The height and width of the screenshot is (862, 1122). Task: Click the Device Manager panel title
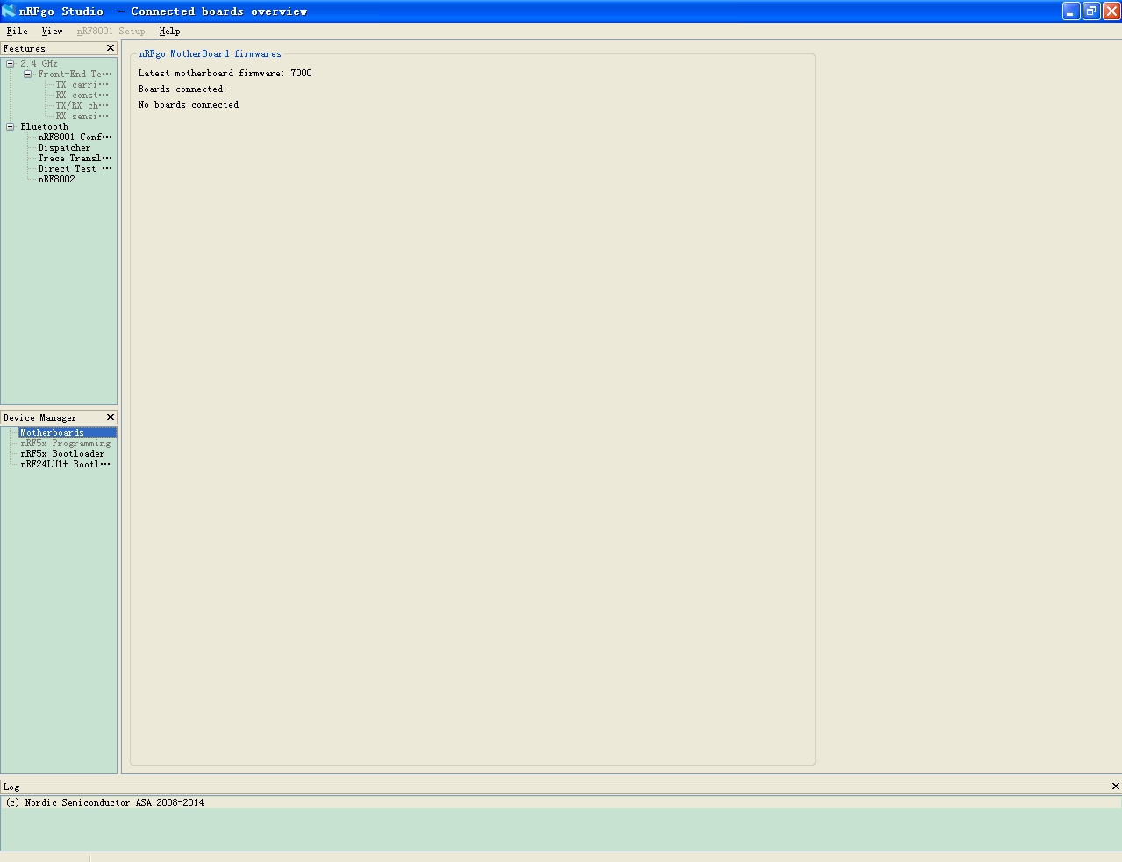tap(39, 418)
